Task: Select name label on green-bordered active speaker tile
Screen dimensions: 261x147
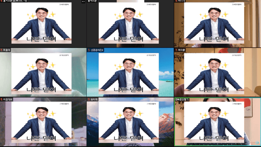Action: coord(182,100)
